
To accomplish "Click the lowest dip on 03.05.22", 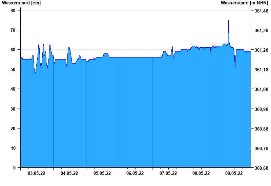I will [35, 73].
